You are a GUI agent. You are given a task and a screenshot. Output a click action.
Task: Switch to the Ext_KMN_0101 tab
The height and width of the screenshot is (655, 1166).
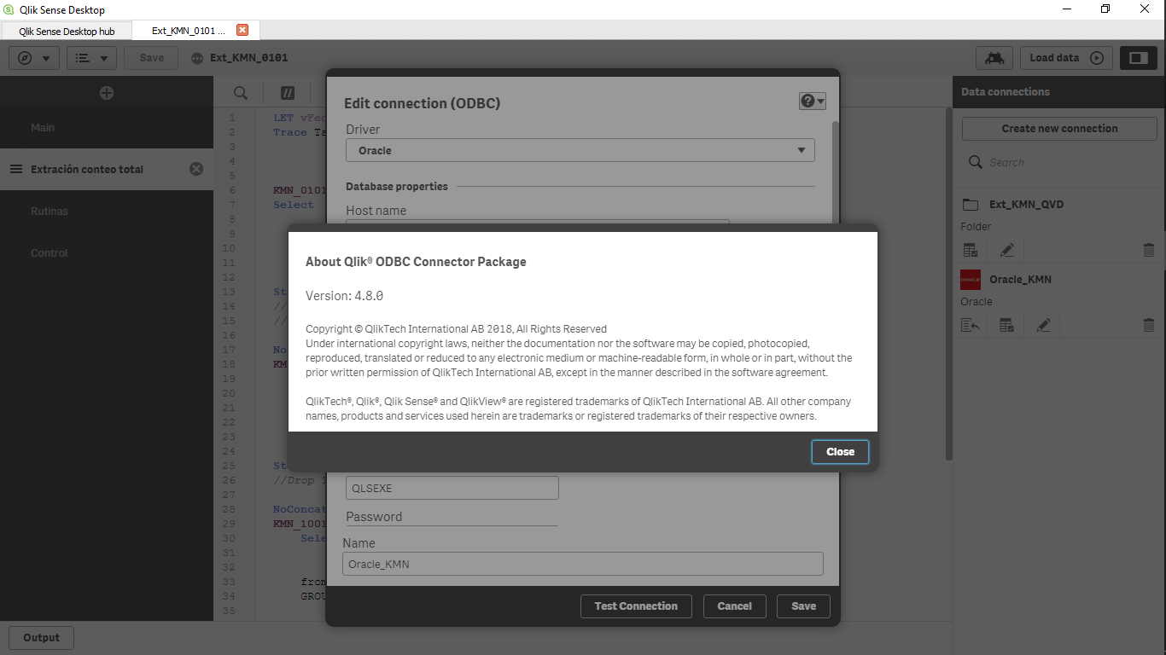click(189, 31)
